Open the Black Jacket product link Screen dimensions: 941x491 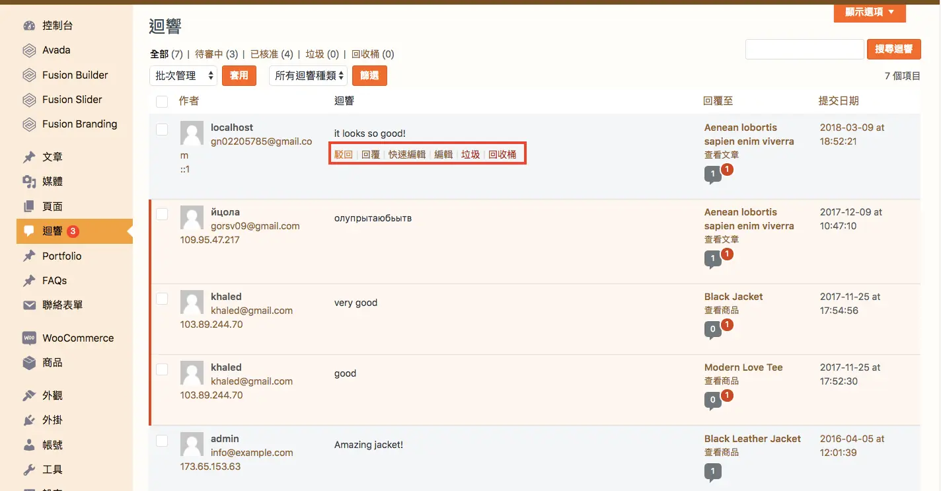tap(734, 297)
